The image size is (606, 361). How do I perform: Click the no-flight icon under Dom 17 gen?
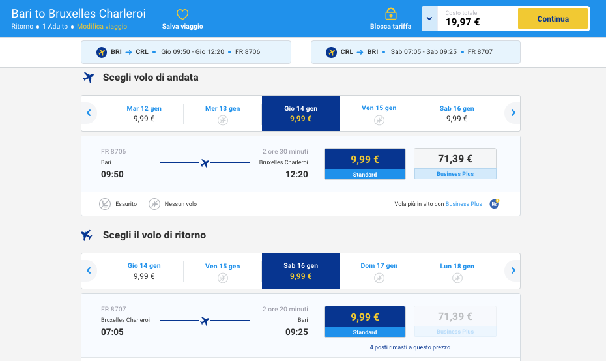coord(379,278)
